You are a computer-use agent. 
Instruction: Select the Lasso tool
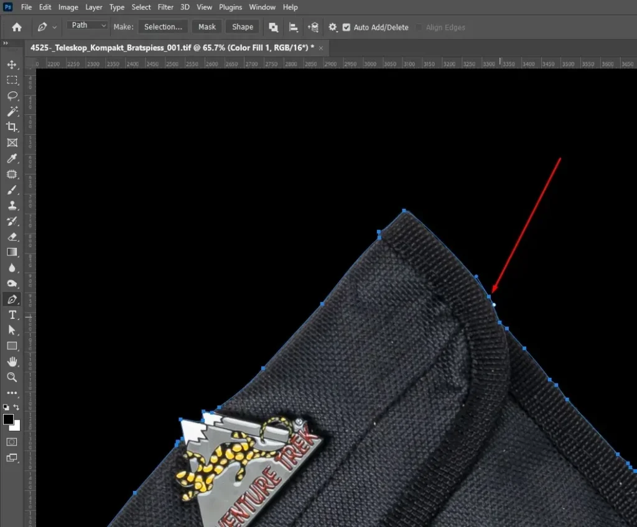coord(11,96)
